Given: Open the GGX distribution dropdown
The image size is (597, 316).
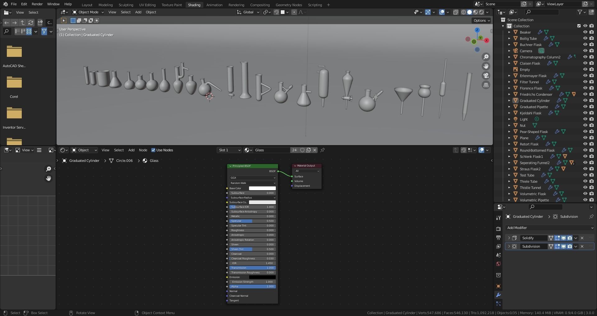Looking at the screenshot, I should tap(252, 178).
